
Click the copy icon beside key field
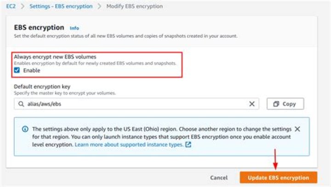tap(276, 104)
